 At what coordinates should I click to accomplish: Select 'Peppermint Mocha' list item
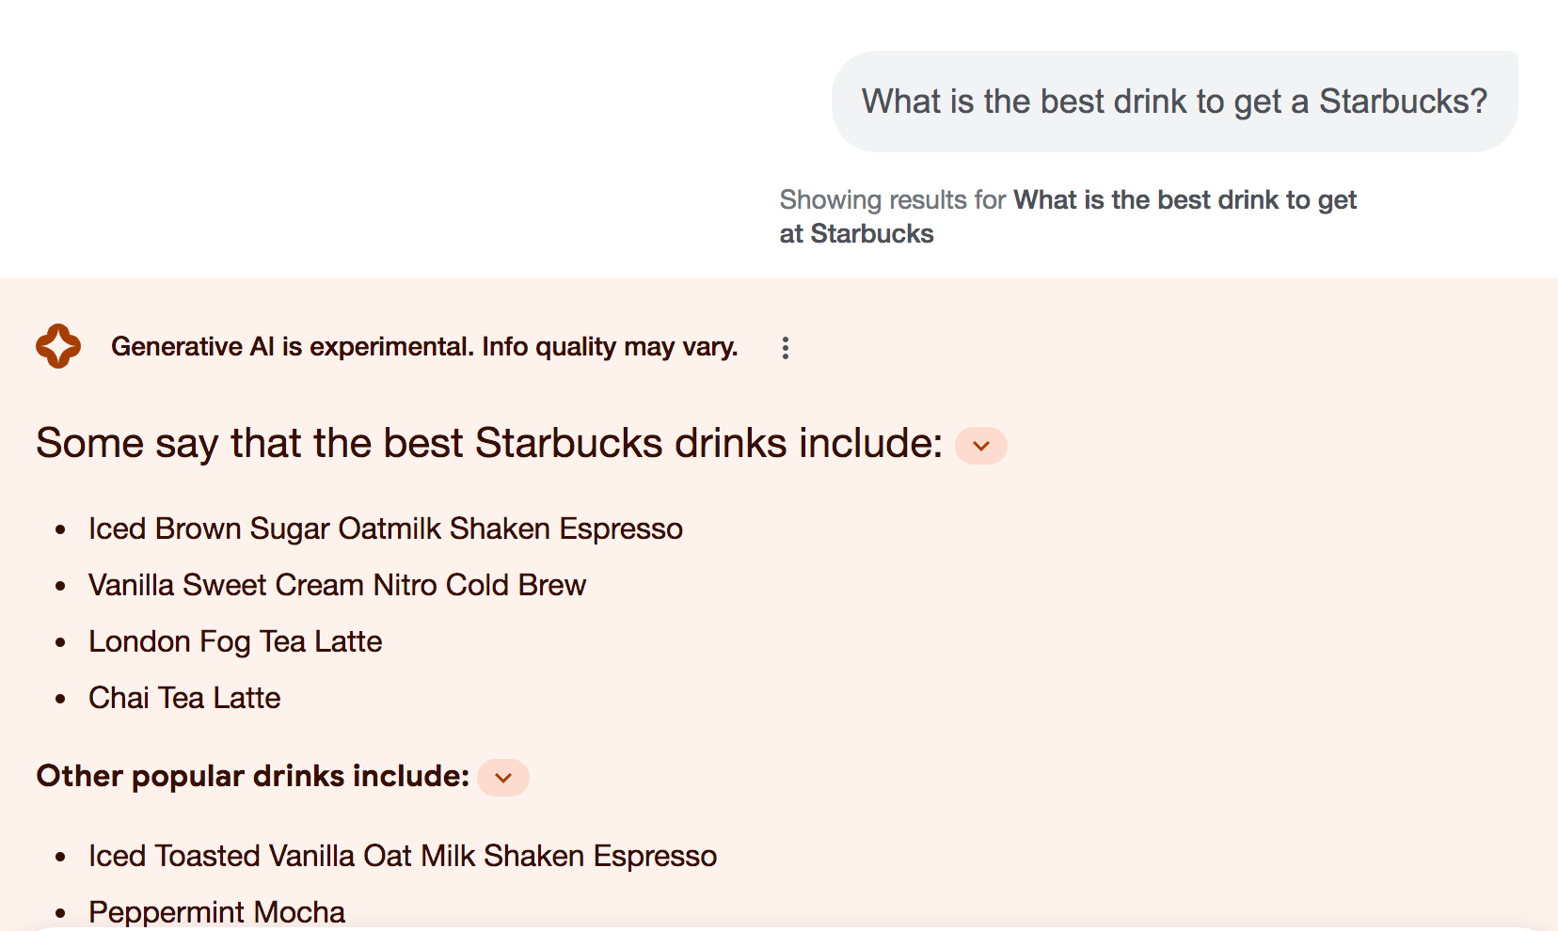point(216,911)
